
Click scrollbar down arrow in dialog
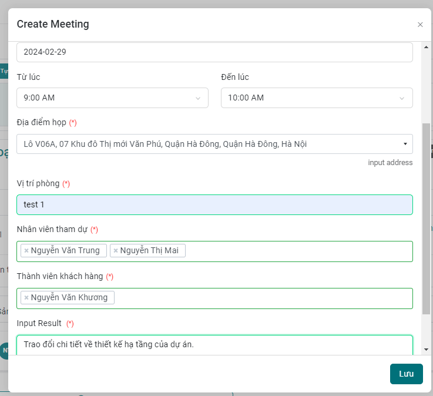click(x=426, y=350)
